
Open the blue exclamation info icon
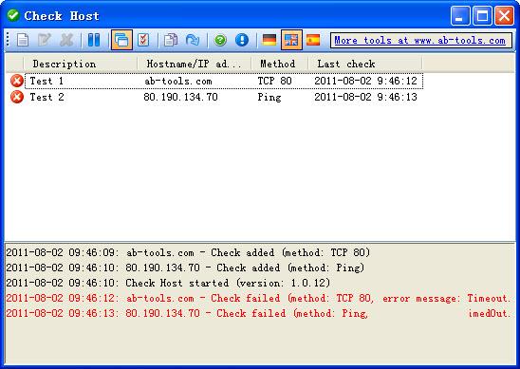point(242,40)
